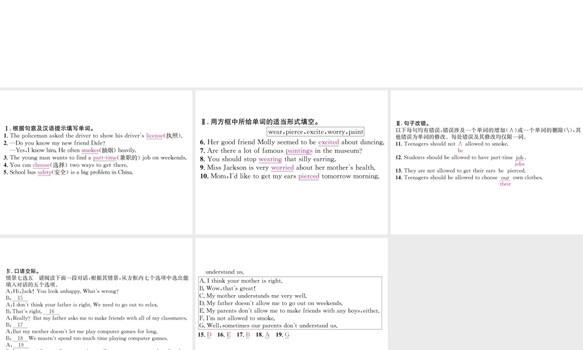Click dialogue line 'Hi, Jack! You look unhappy'
583x350 pixels.
62,291
